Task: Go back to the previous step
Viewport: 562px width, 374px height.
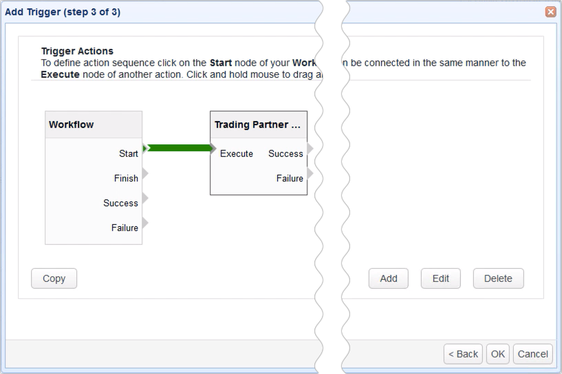Action: click(463, 354)
